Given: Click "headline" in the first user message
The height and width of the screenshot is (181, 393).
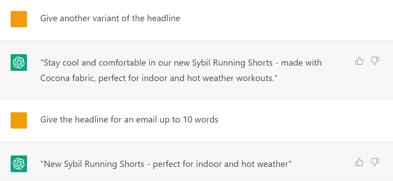Looking at the screenshot, I should 163,18.
